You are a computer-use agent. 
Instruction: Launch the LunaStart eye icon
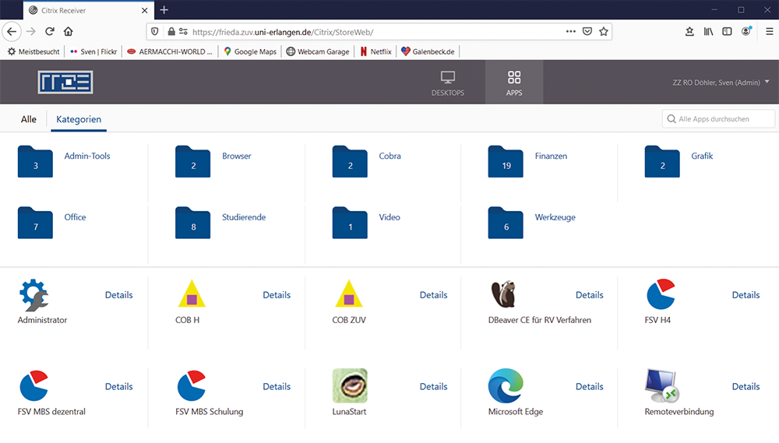[x=349, y=386]
